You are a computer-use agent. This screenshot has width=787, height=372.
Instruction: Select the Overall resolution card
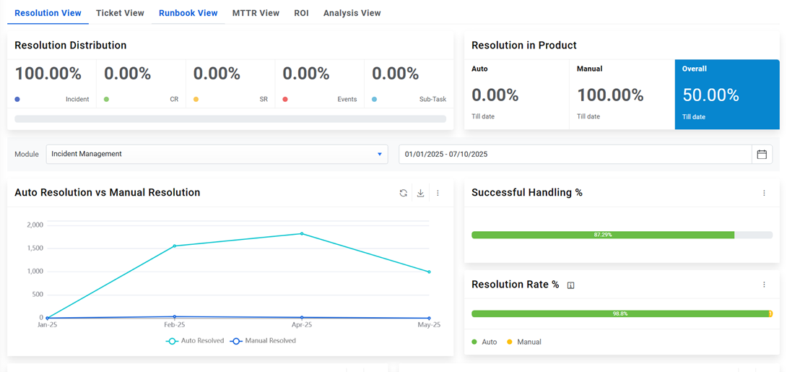[726, 95]
